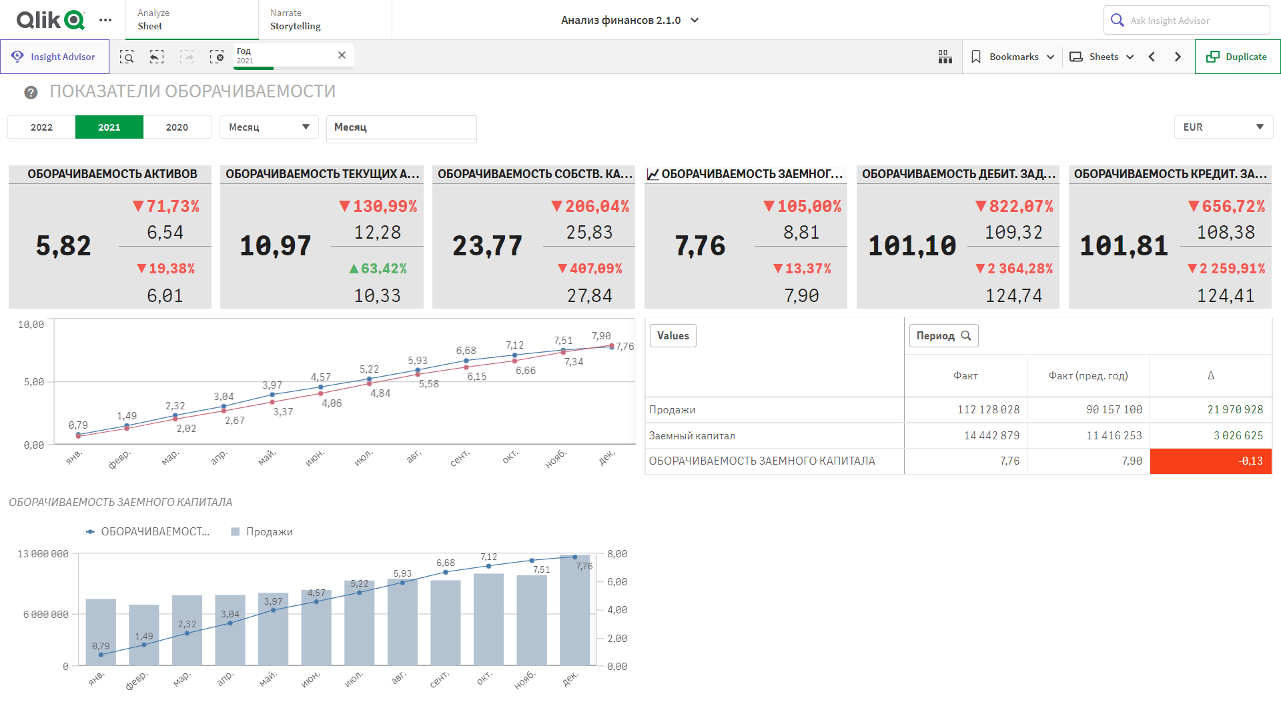Open the selections tool grid icon
The width and height of the screenshot is (1281, 720).
[x=945, y=57]
